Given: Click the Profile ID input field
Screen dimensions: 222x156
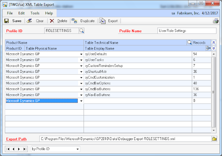Looking at the screenshot, I should coord(62,31).
